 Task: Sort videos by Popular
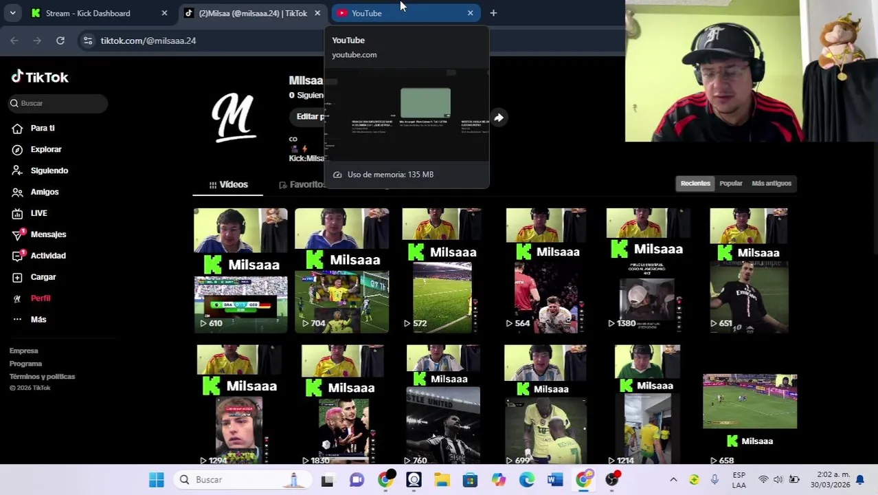(x=731, y=183)
